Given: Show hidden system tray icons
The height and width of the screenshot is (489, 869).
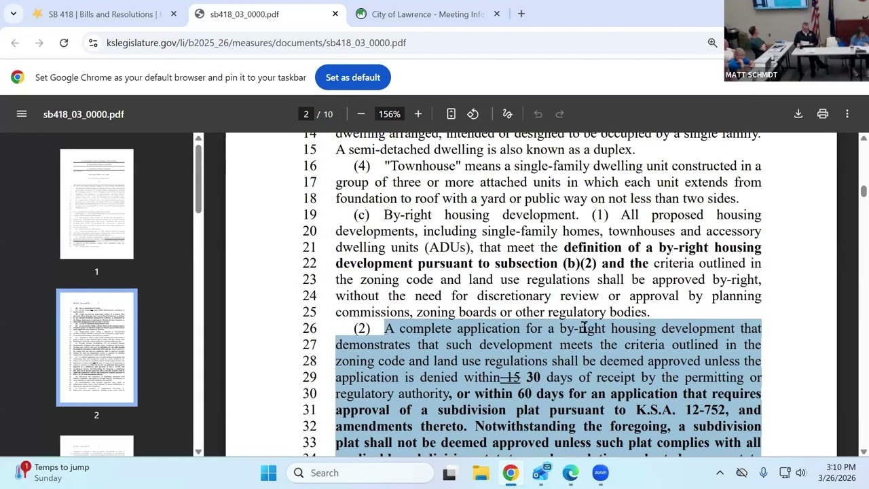Looking at the screenshot, I should click(x=720, y=473).
